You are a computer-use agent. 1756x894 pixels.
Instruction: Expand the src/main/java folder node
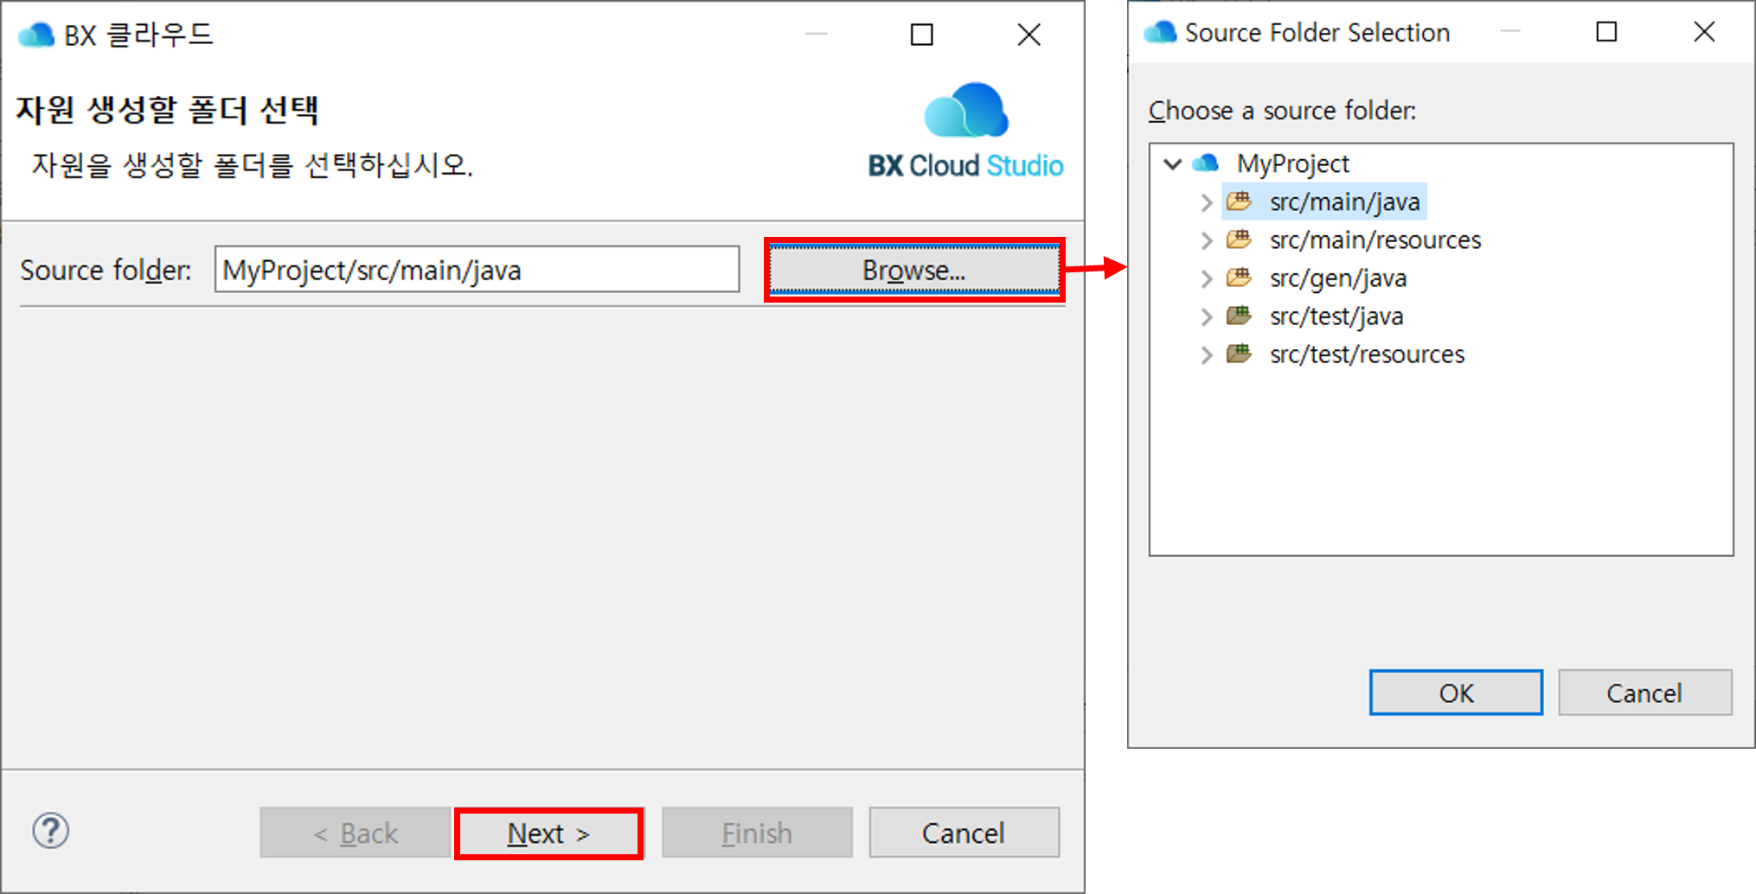pyautogui.click(x=1207, y=202)
